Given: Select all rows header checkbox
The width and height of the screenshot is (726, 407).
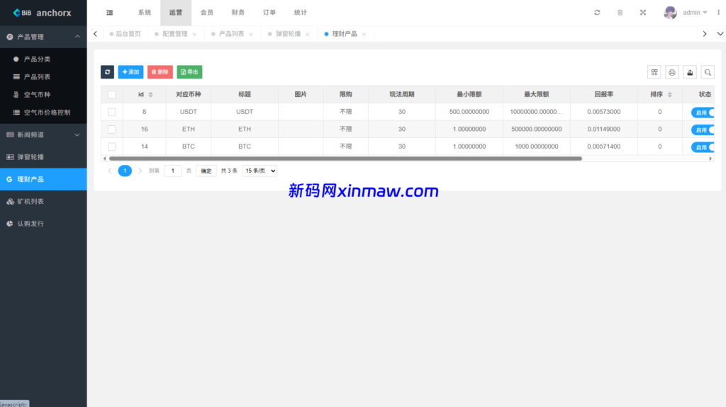Looking at the screenshot, I should point(112,94).
